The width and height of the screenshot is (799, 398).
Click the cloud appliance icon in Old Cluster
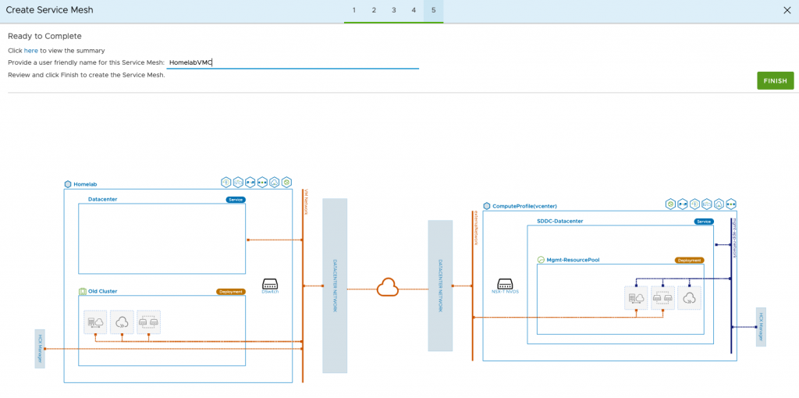123,322
